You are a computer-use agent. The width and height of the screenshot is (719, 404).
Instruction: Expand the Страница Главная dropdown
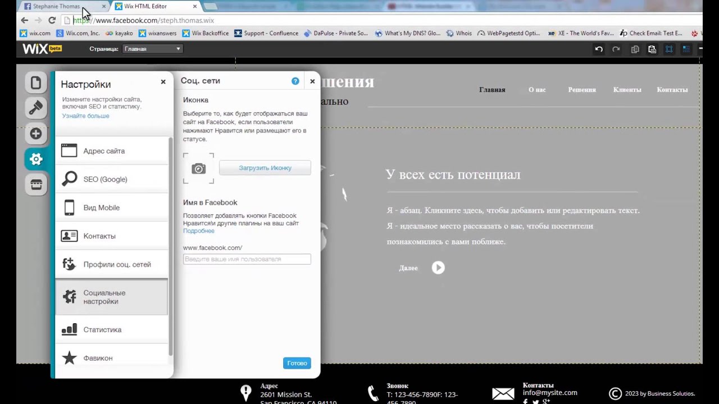tap(152, 49)
